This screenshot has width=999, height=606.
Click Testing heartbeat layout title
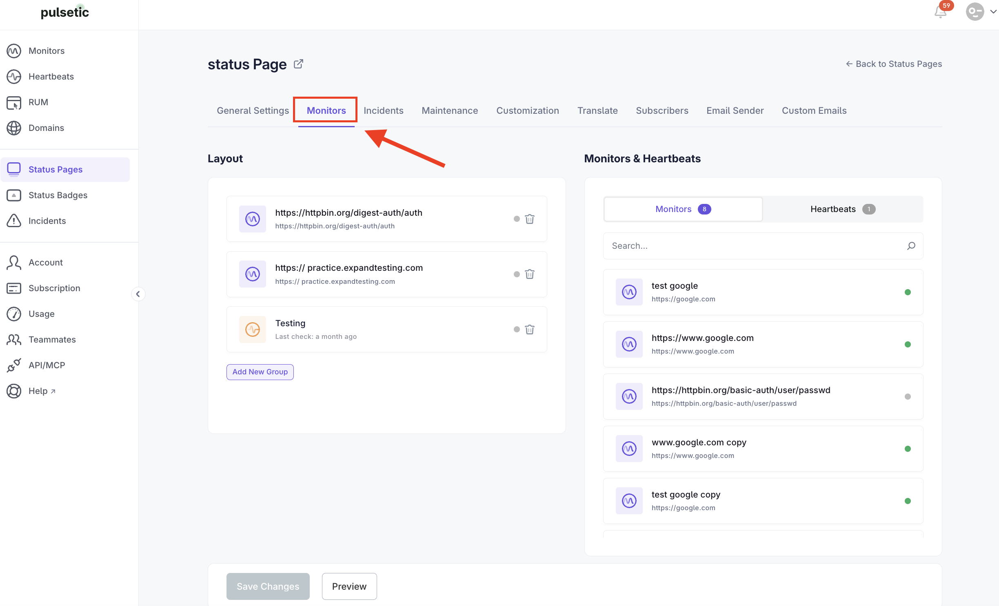click(290, 323)
